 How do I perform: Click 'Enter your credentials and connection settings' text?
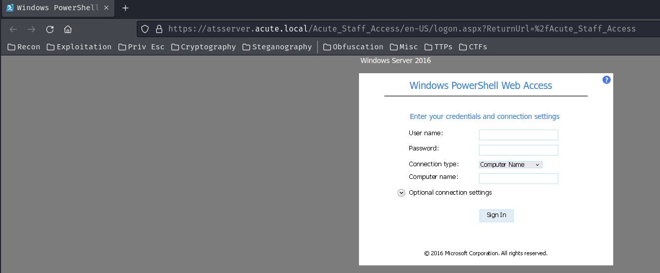click(x=485, y=116)
